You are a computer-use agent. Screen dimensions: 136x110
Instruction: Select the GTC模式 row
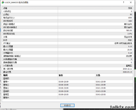67,43
